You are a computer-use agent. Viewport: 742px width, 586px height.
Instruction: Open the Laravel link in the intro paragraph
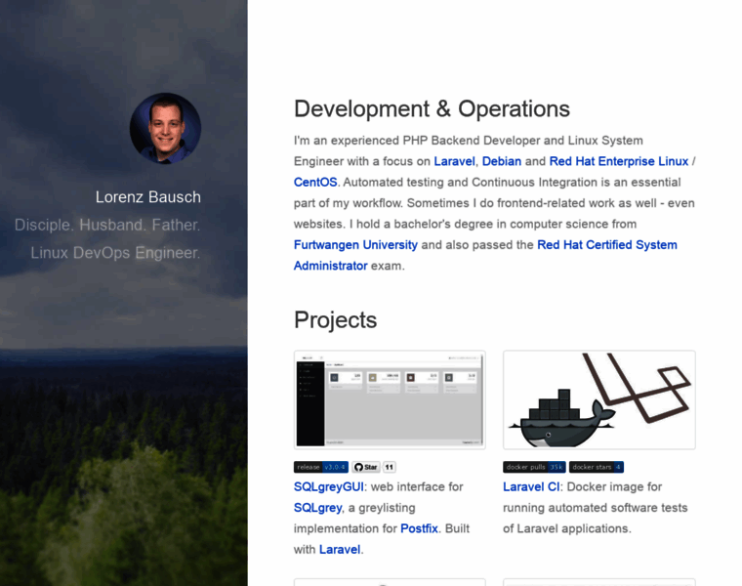(x=454, y=161)
